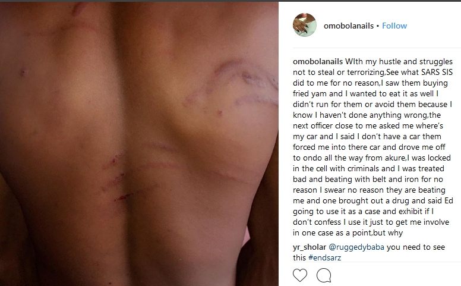Screen dimensions: 461x286
Task: Click 'fried yam' in the caption
Action: [310, 93]
